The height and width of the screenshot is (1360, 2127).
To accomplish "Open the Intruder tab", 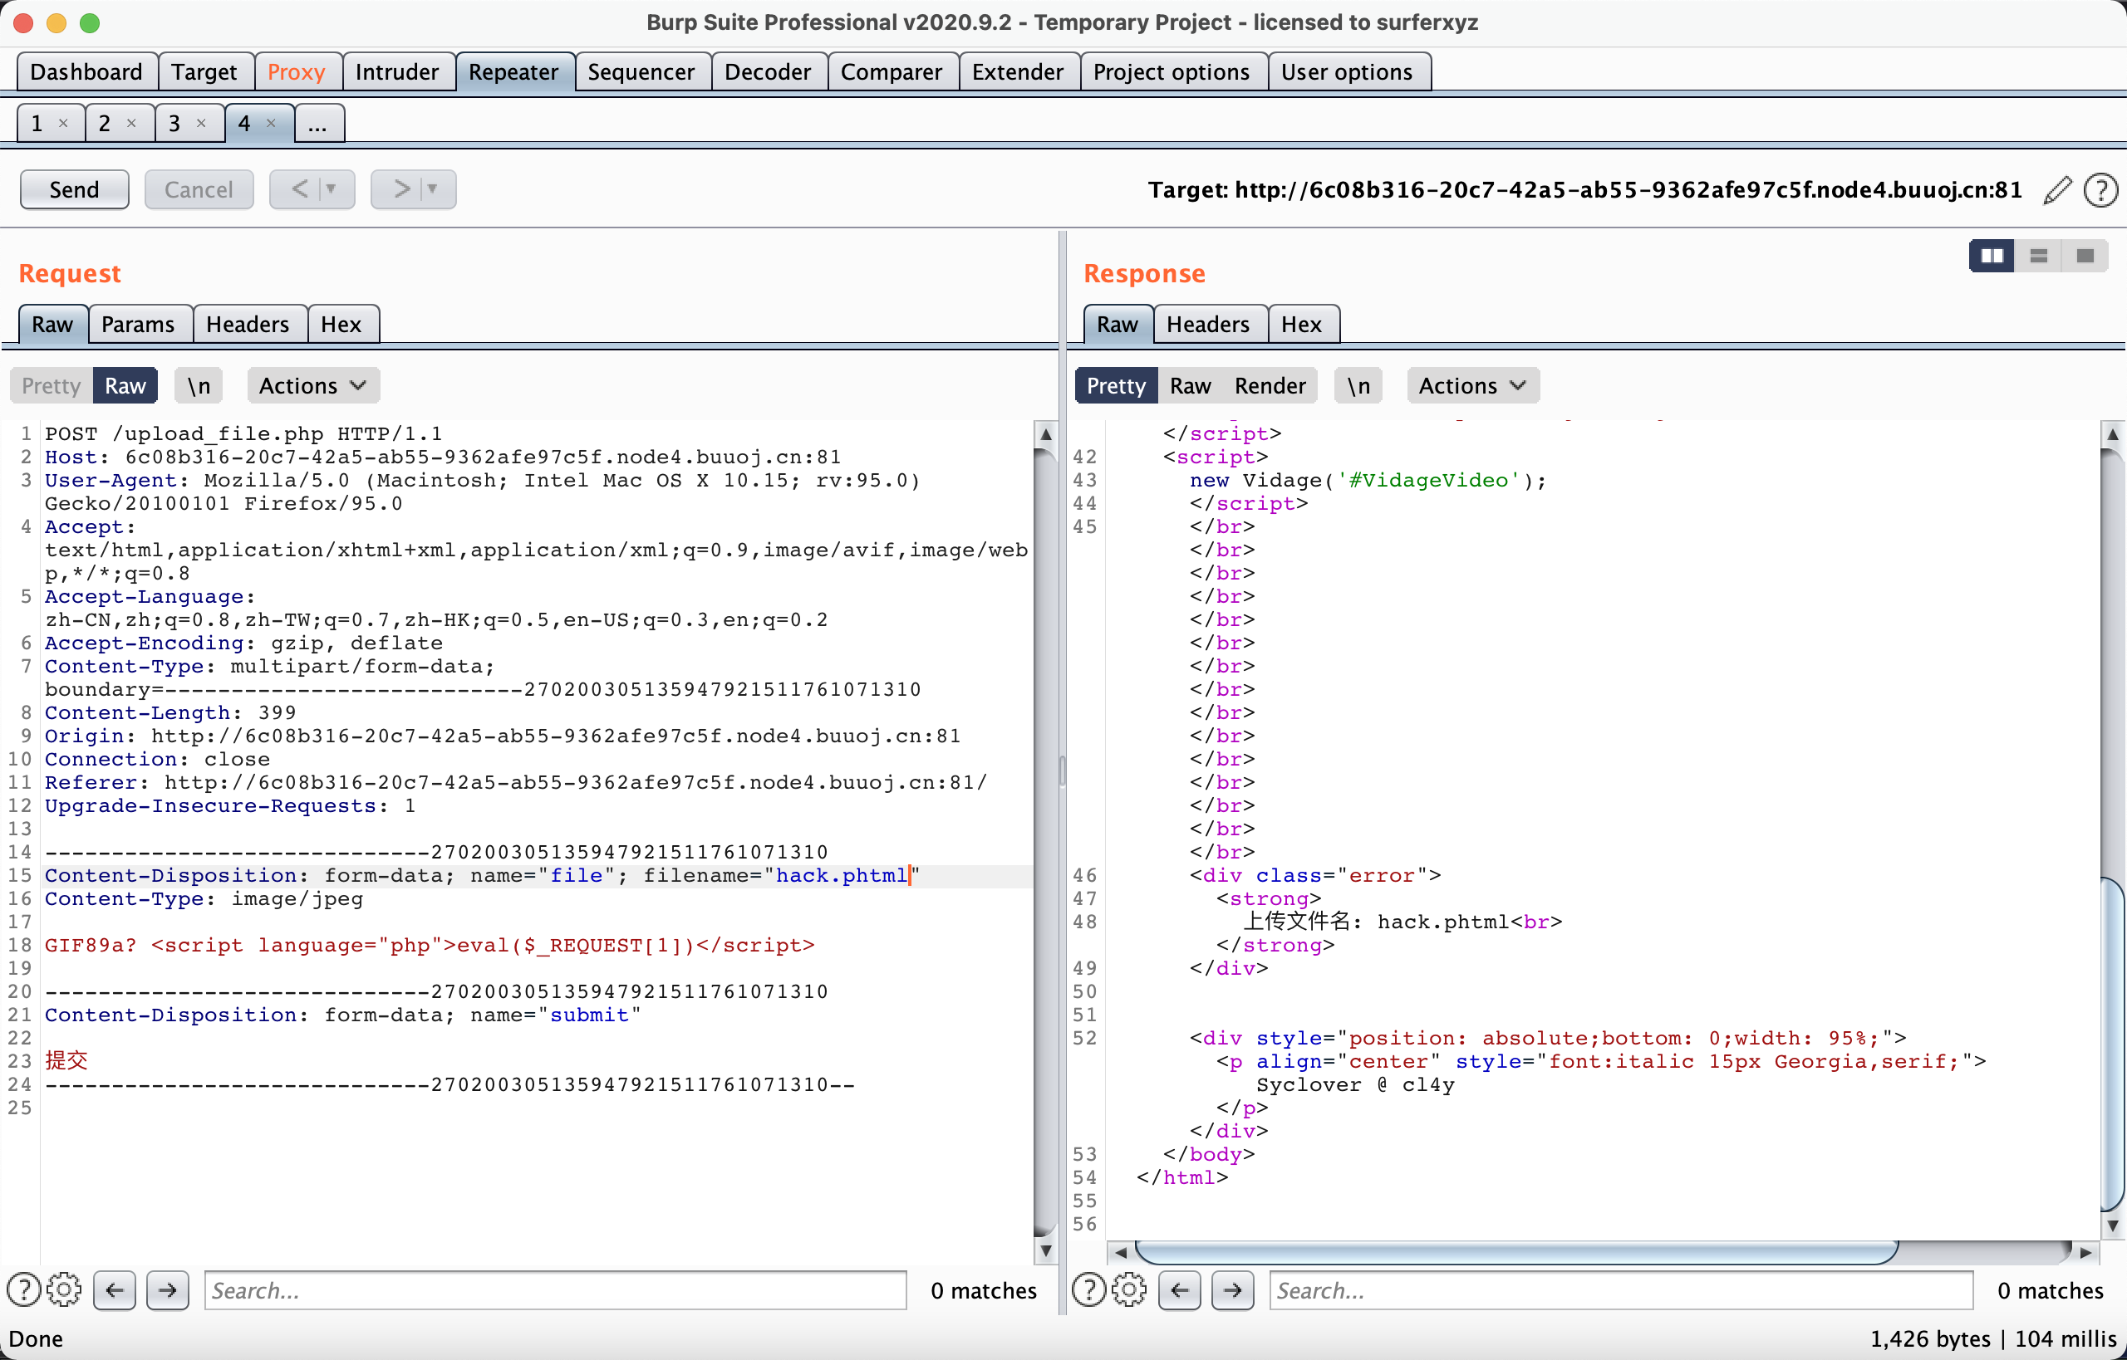I will [398, 71].
